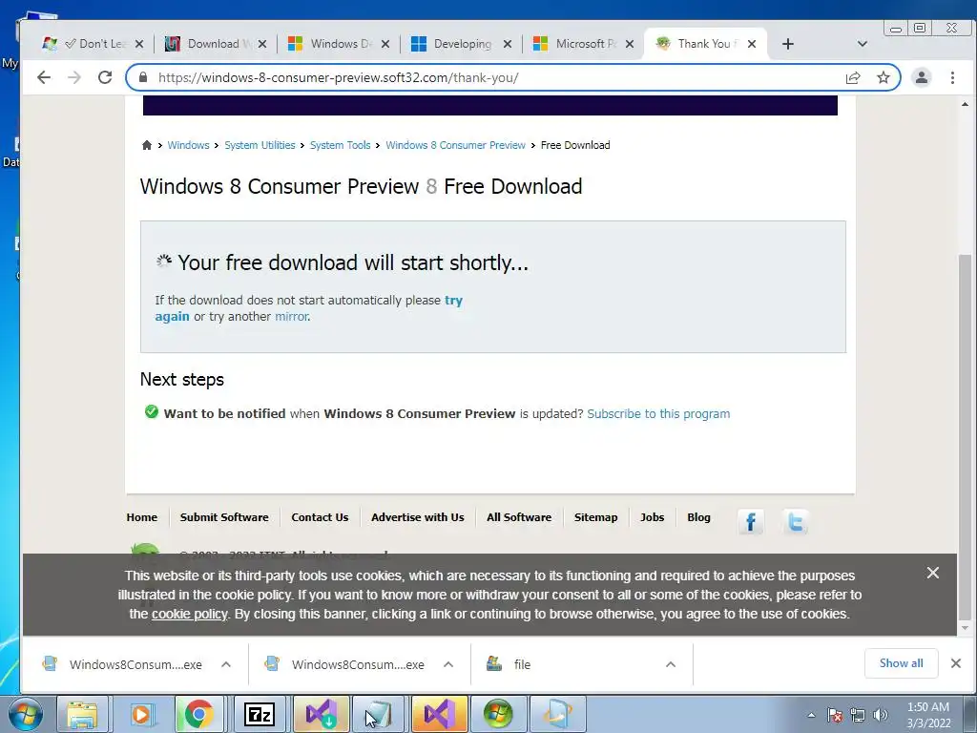977x733 pixels.
Task: Open Contact Us footer link
Action: (320, 517)
